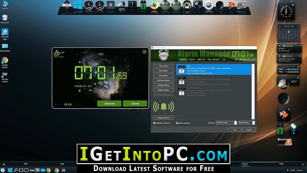Click the Test Alarm button

(163, 75)
